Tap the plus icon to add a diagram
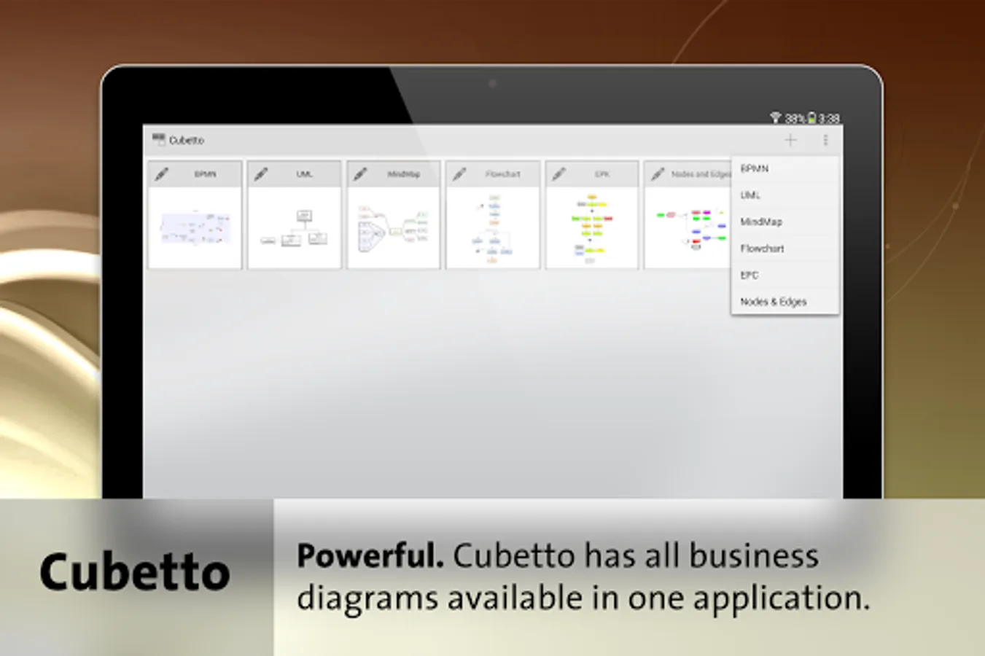This screenshot has height=656, width=985. pyautogui.click(x=790, y=140)
